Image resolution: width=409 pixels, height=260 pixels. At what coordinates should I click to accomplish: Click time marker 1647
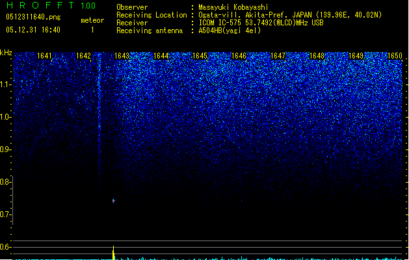pos(278,56)
